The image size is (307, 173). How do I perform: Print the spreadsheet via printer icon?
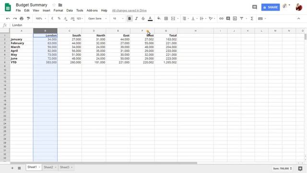pos(22,18)
